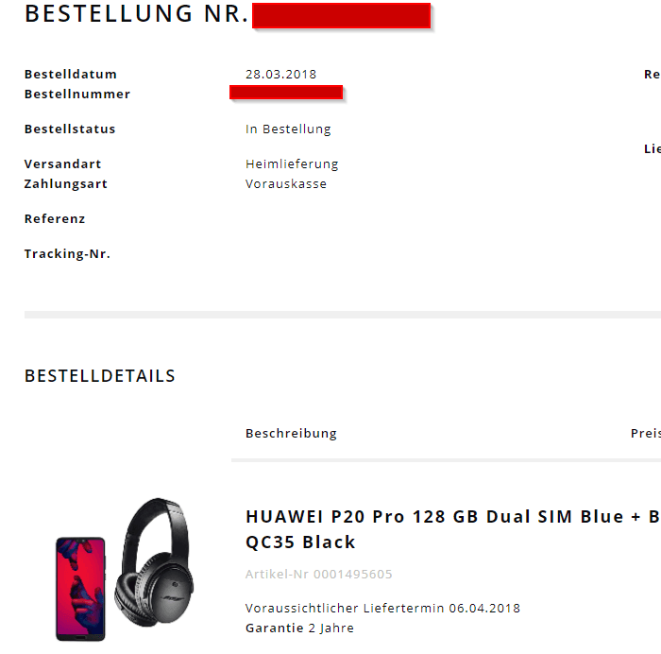The width and height of the screenshot is (661, 654).
Task: Select the order date 28.03.2018
Action: click(x=280, y=75)
